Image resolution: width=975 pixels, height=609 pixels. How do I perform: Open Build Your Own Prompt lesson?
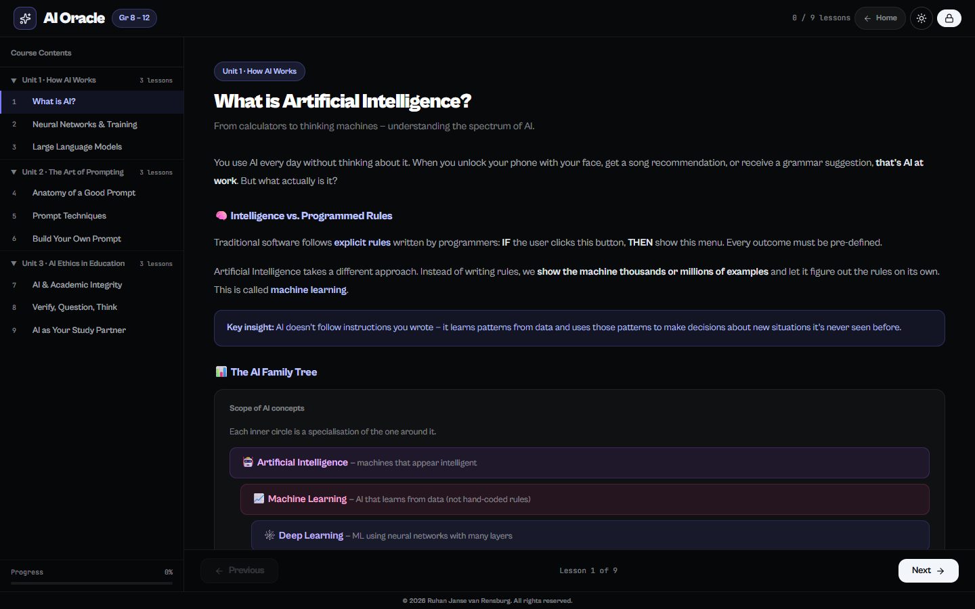(x=91, y=239)
